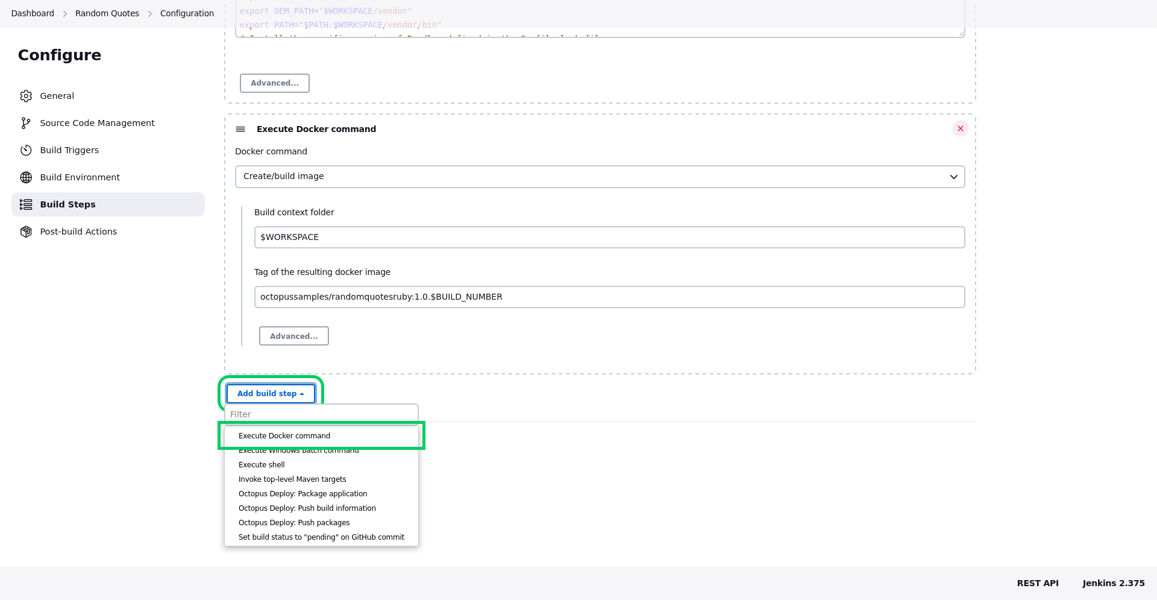1157x600 pixels.
Task: Open the REST API link
Action: (1038, 583)
